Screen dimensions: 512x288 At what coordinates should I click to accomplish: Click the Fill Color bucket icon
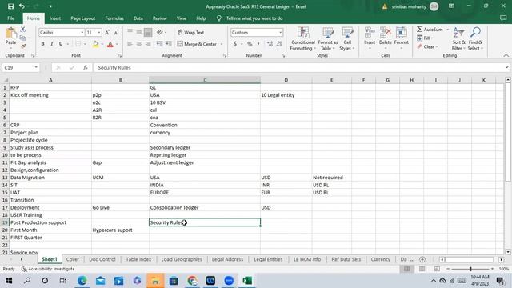(96, 44)
